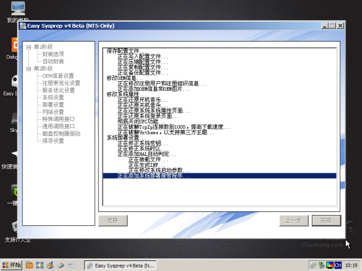Open folder search icon in quick launch

click(x=30, y=265)
